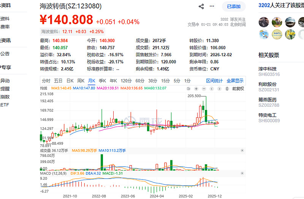304x199 pixels.
Task: Click the 2021-10 date label on the time axis
Action: (x=70, y=196)
